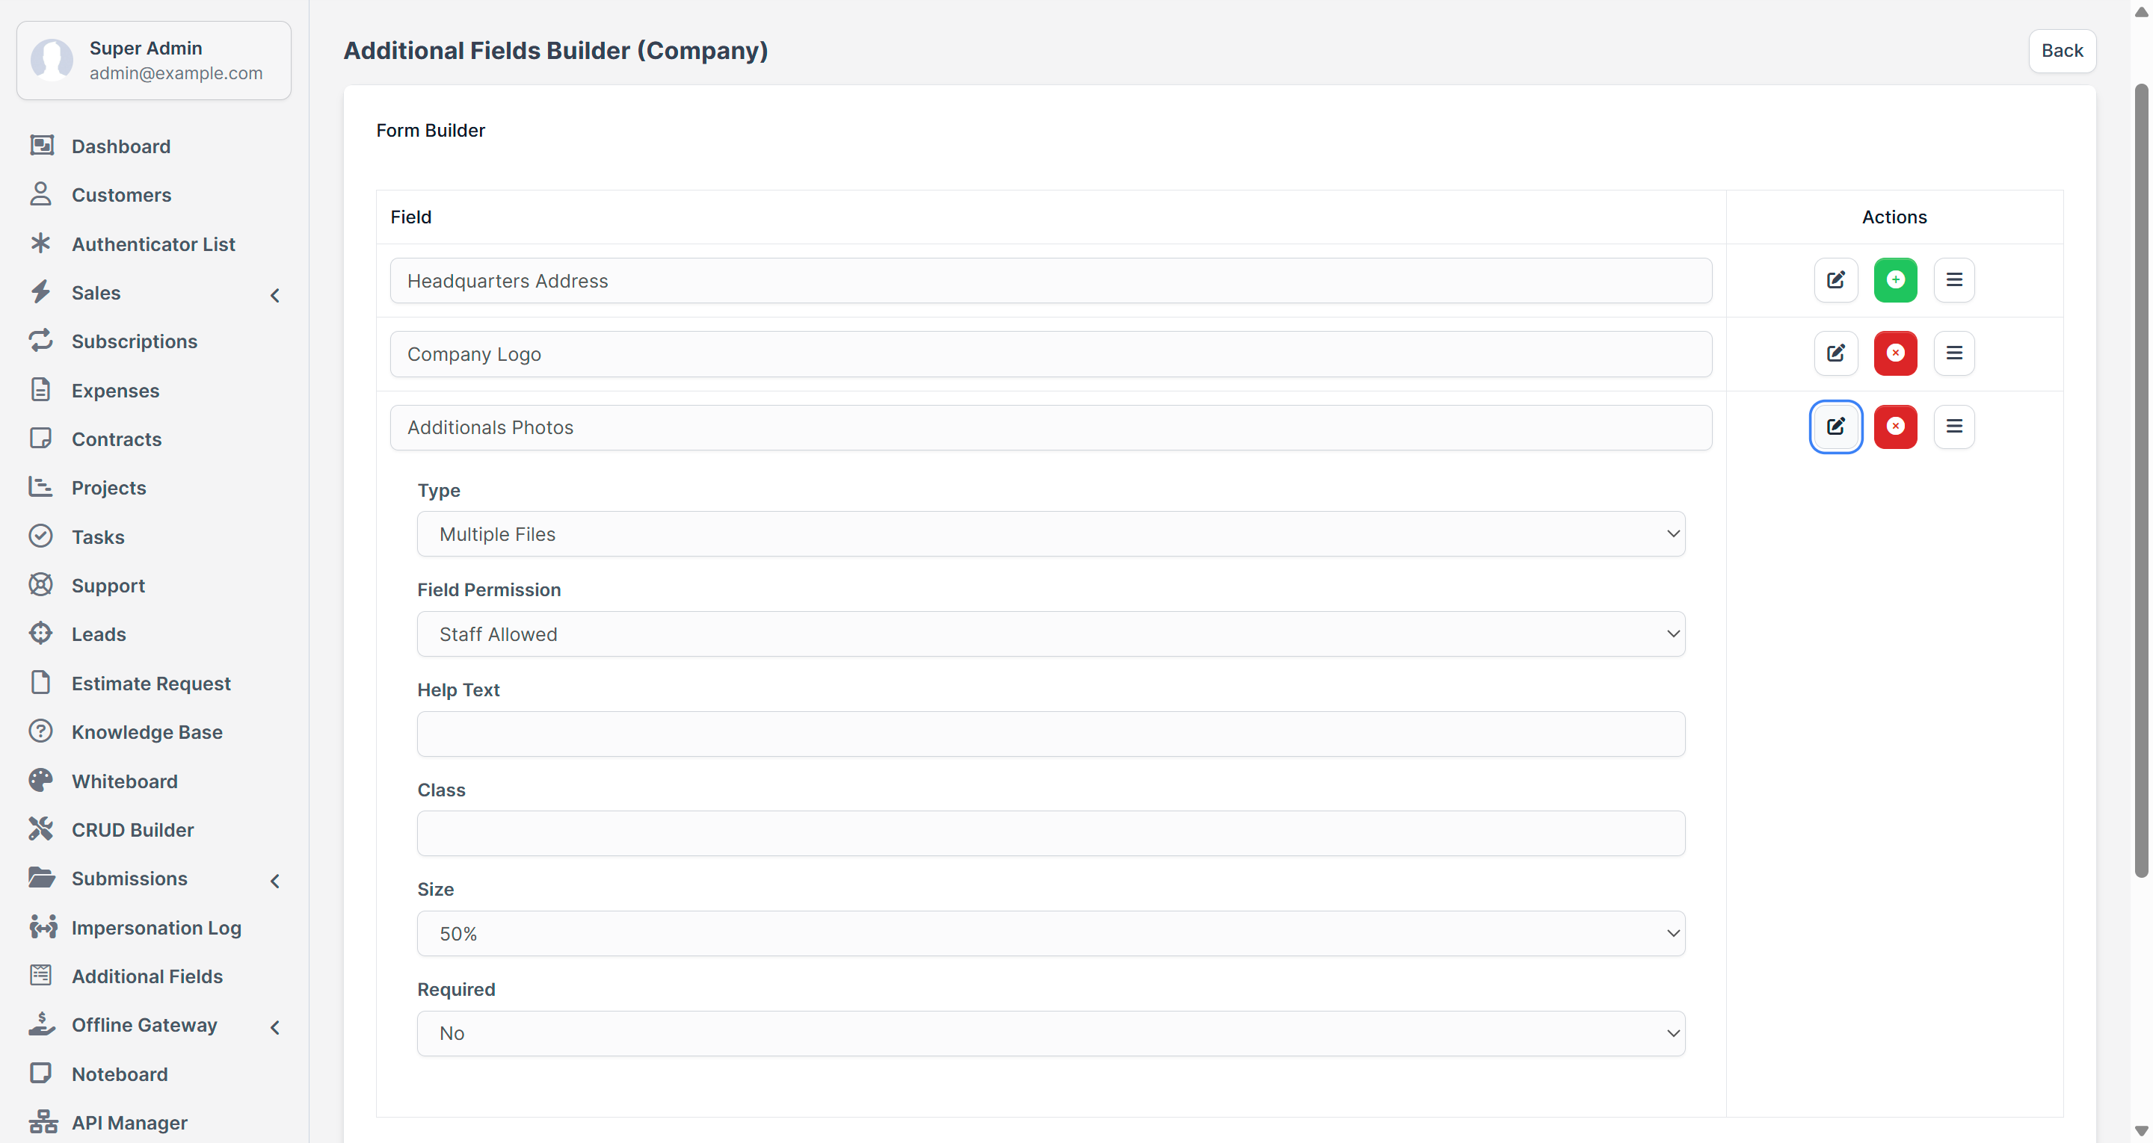Image resolution: width=2153 pixels, height=1143 pixels.
Task: Open the Required dropdown
Action: pyautogui.click(x=1050, y=1033)
